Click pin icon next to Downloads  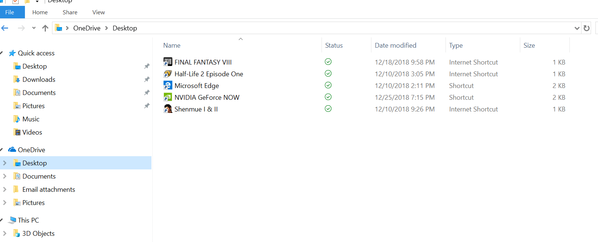click(x=147, y=80)
